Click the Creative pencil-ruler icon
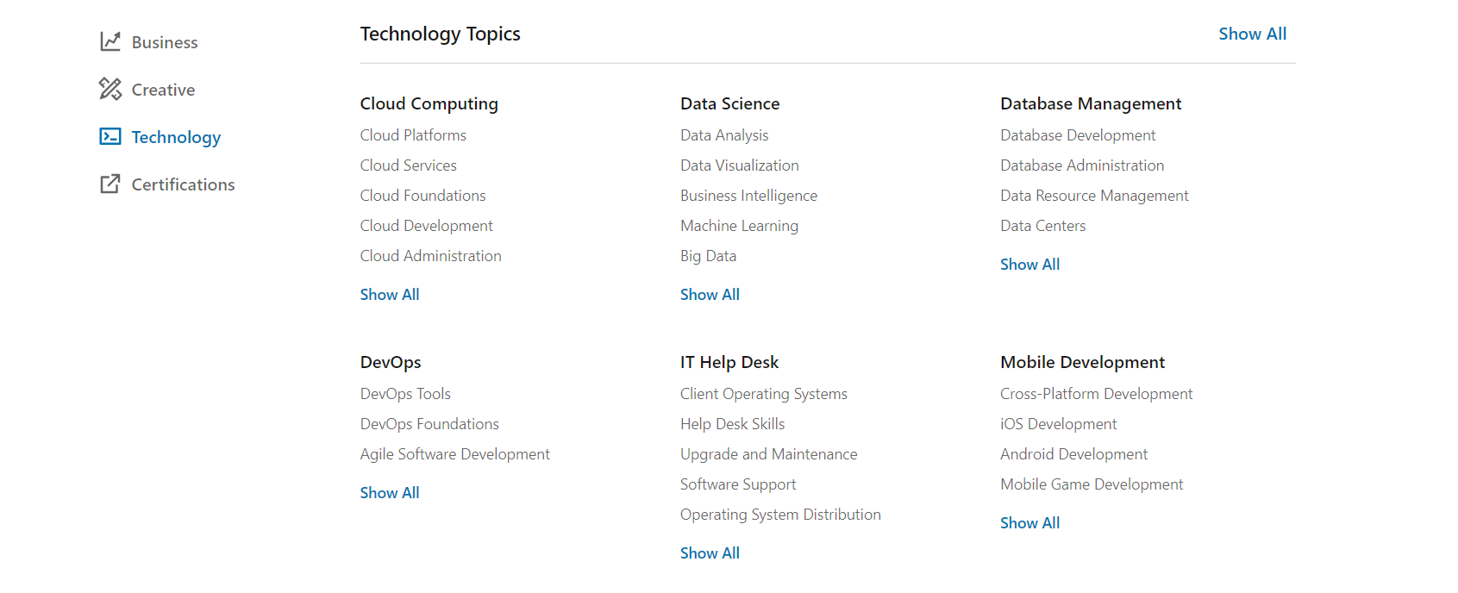This screenshot has width=1458, height=593. pos(110,89)
